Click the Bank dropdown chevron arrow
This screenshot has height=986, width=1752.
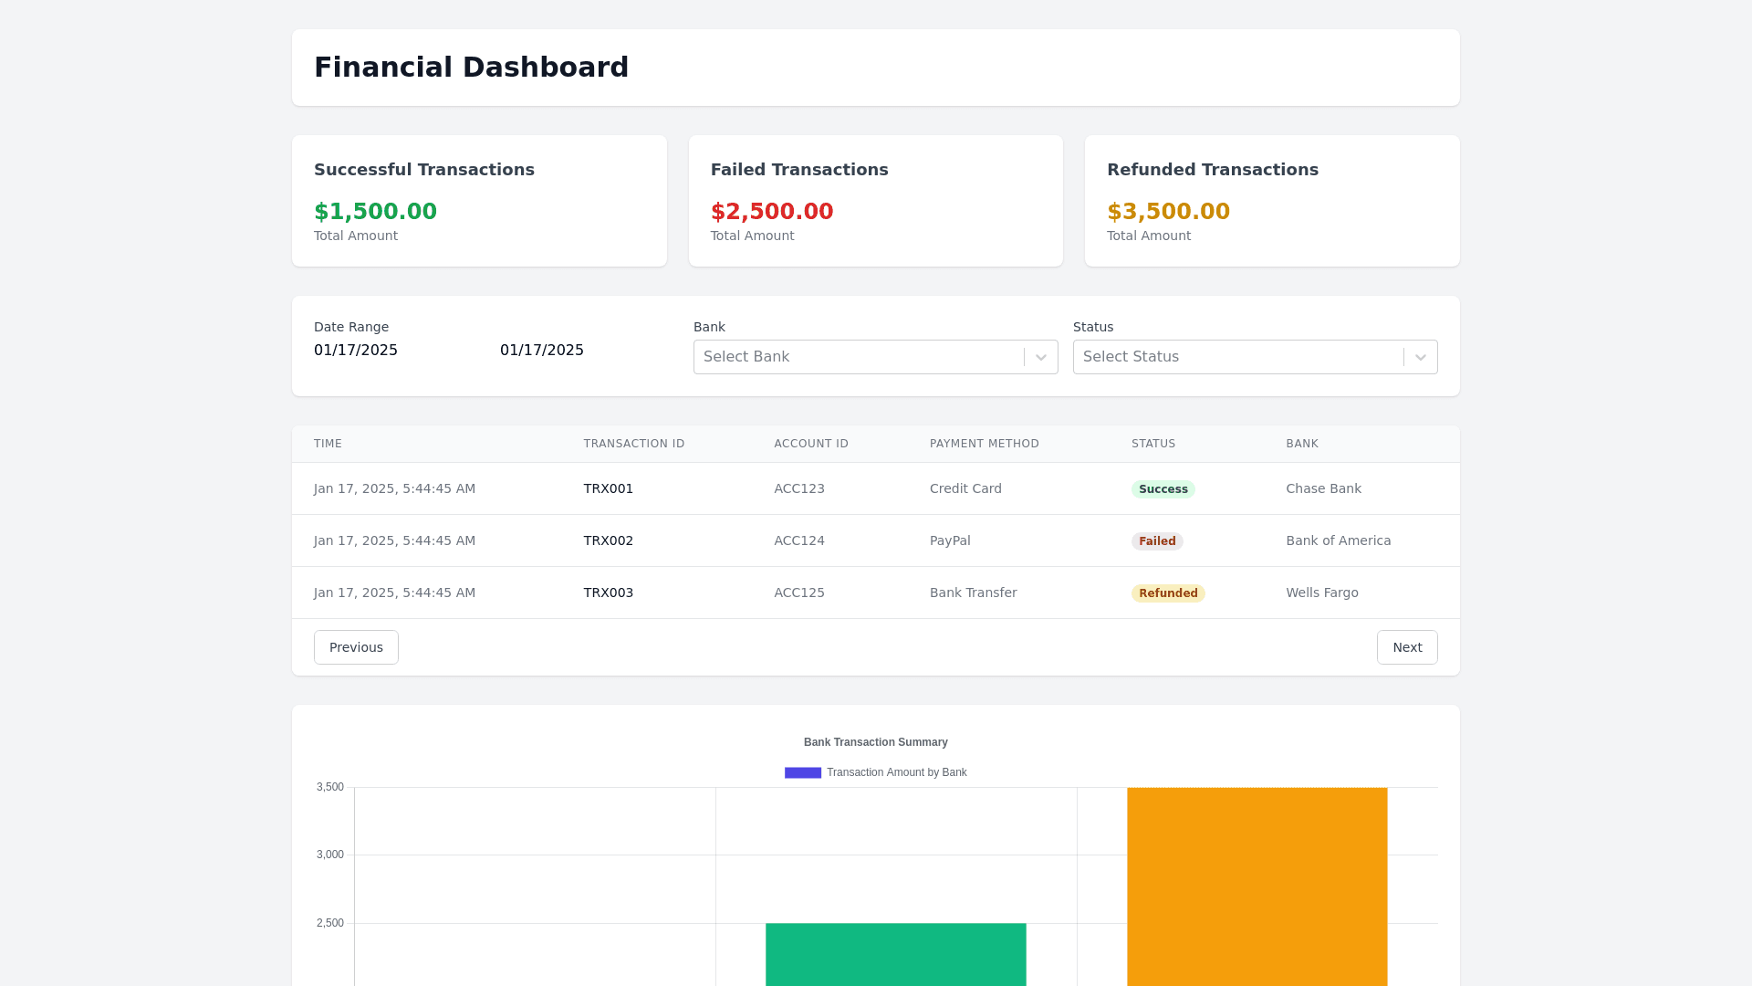pyautogui.click(x=1041, y=357)
